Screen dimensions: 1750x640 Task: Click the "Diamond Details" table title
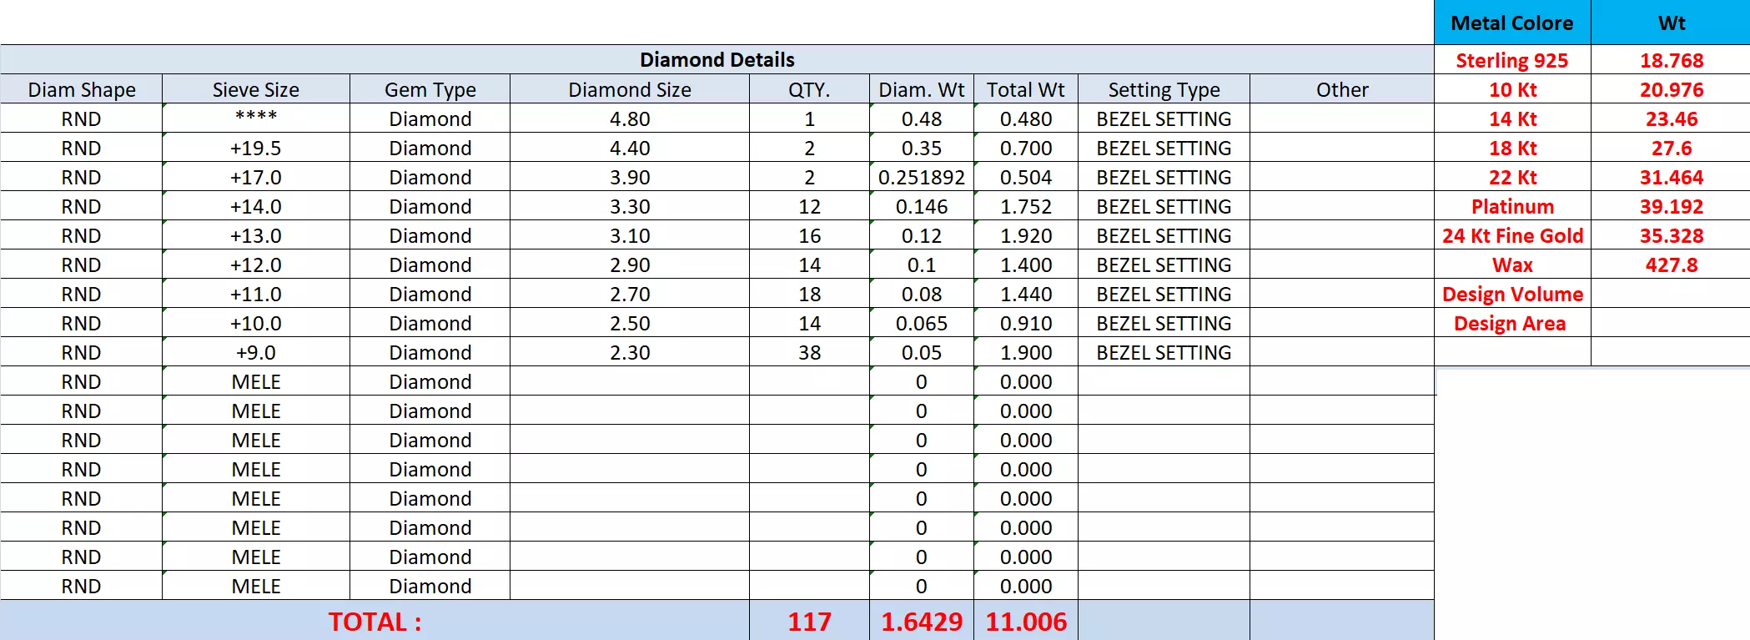(717, 60)
